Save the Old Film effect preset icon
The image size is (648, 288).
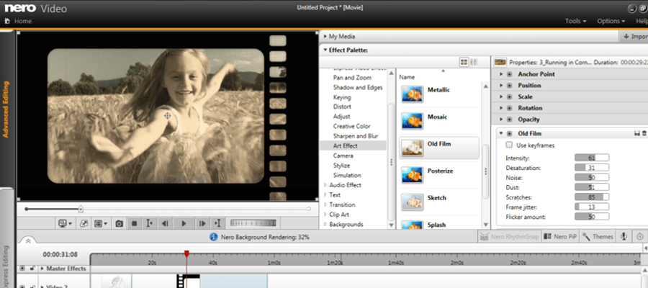(636, 133)
